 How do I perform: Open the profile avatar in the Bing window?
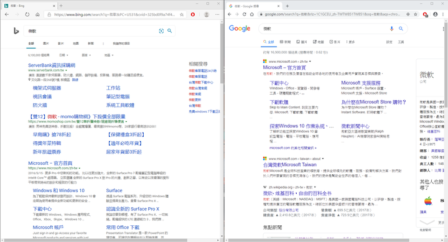pyautogui.click(x=207, y=14)
